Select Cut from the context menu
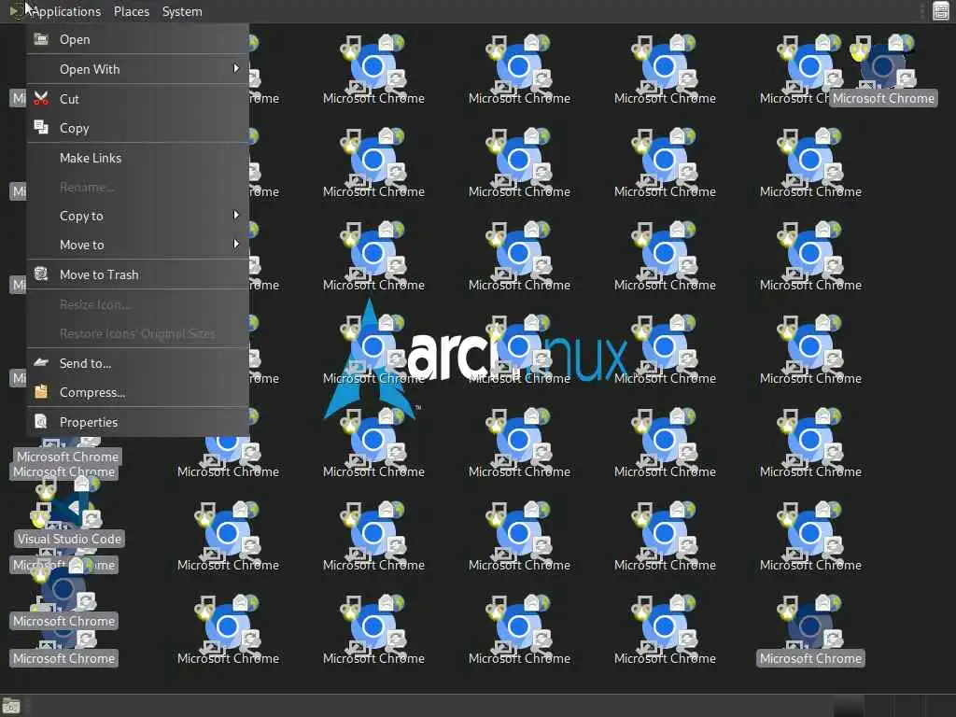This screenshot has height=717, width=956. 138,99
